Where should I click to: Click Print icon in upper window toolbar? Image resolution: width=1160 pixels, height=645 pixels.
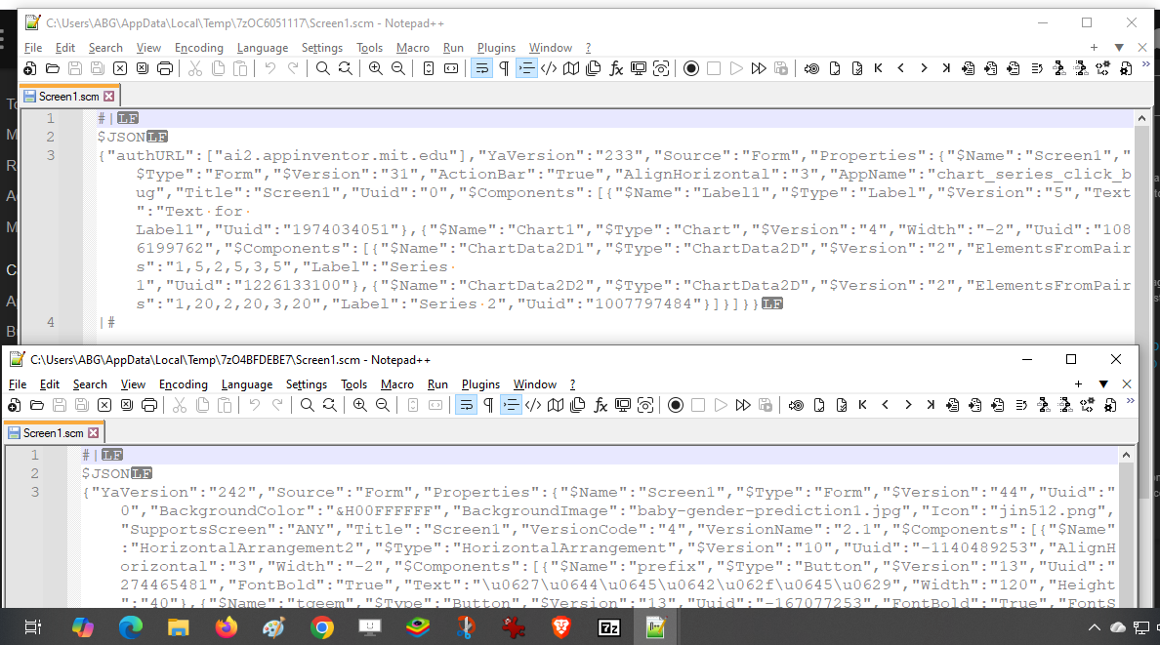(165, 68)
